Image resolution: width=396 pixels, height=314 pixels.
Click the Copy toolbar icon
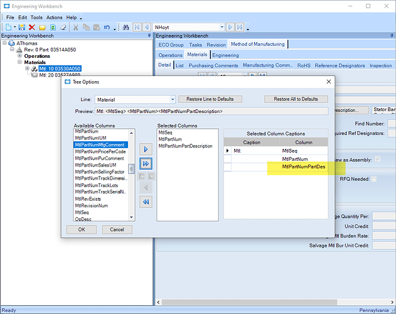[86, 27]
